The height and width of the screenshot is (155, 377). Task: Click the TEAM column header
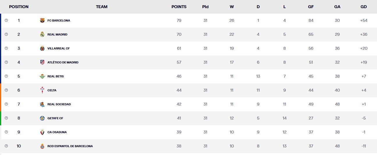click(102, 7)
